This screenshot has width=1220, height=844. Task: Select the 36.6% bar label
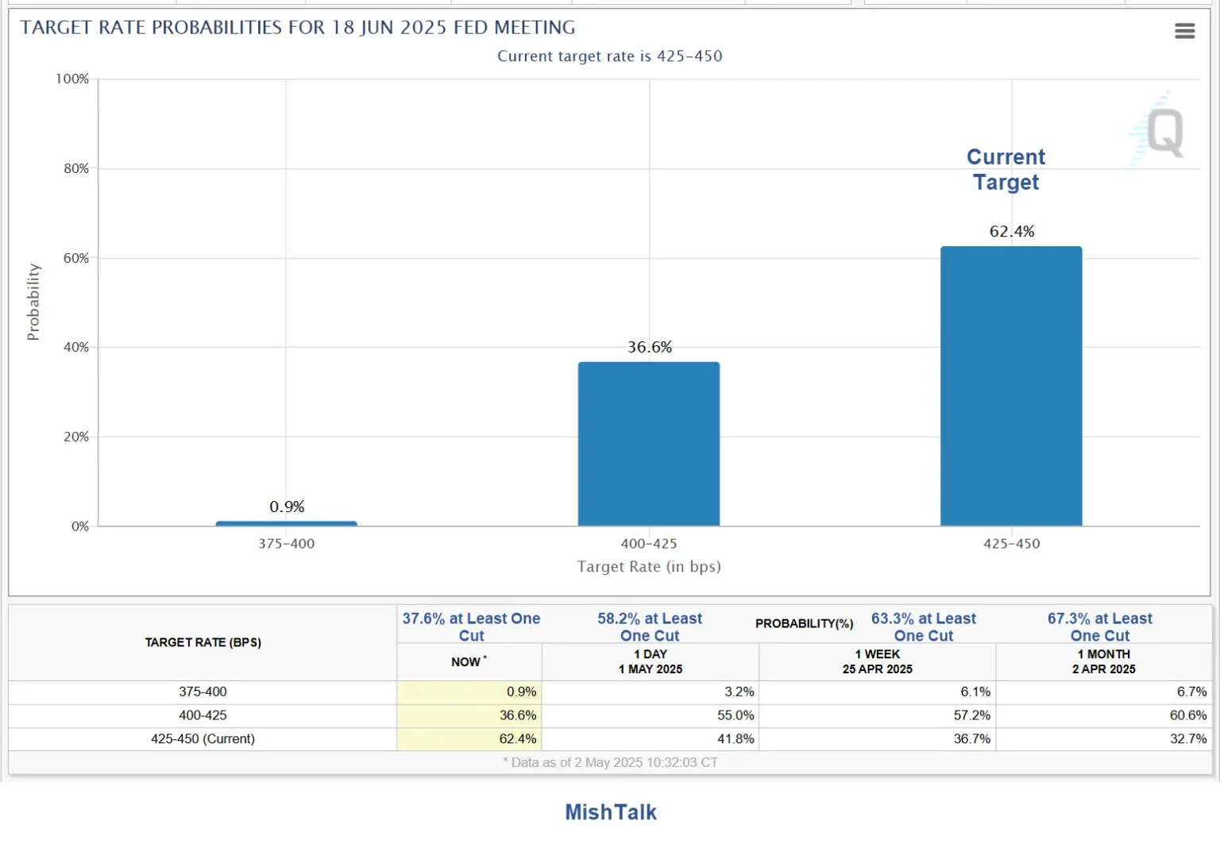[648, 347]
